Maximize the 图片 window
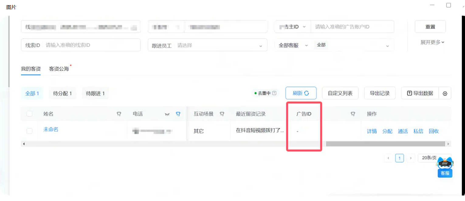 (449, 5)
